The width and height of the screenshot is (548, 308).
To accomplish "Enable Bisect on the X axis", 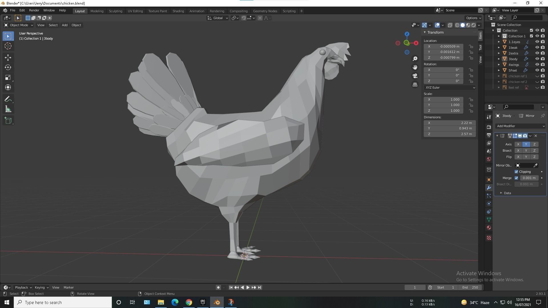I will (x=518, y=150).
